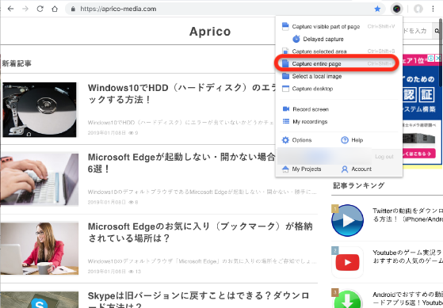Click the Select a local image folder icon
Image resolution: width=443 pixels, height=308 pixels.
click(x=285, y=76)
